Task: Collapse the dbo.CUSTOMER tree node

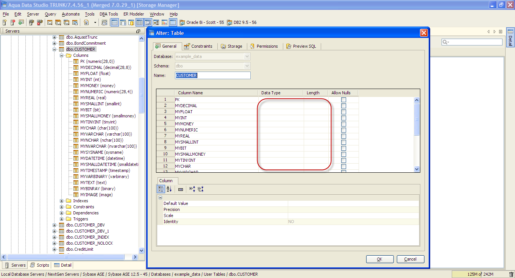Action: [x=55, y=49]
